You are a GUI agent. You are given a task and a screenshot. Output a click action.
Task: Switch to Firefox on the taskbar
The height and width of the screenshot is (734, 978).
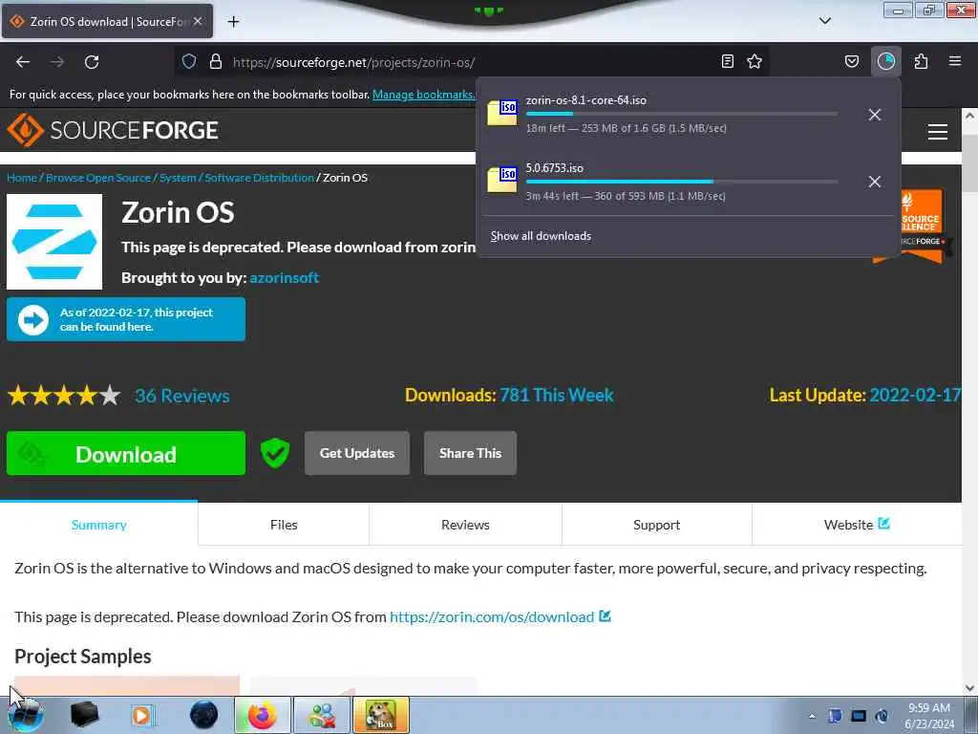[263, 715]
